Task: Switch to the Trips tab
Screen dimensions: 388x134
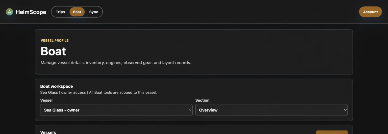Action: [60, 12]
